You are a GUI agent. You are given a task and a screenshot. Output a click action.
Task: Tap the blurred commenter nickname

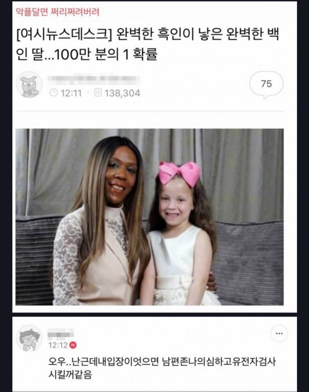[61, 333]
